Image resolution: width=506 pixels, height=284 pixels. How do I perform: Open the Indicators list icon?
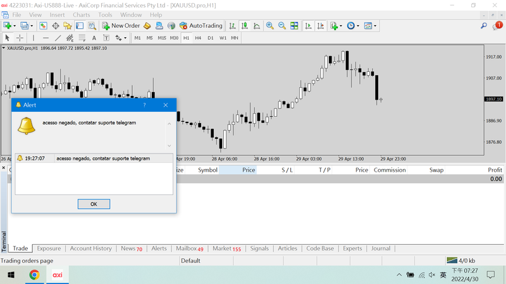click(334, 26)
